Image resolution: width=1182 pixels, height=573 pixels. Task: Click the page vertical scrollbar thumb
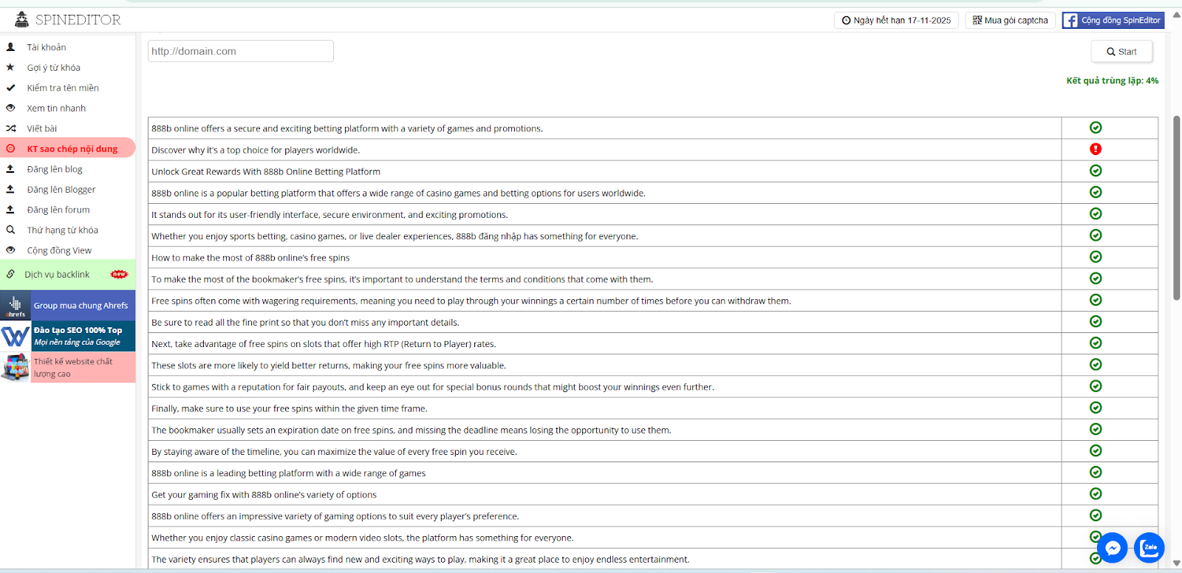pos(1177,208)
